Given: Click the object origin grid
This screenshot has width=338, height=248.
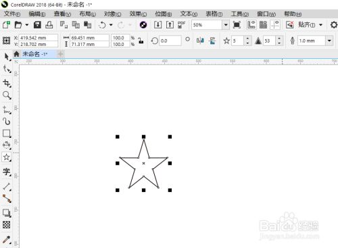Looking at the screenshot, I should click(x=6, y=41).
